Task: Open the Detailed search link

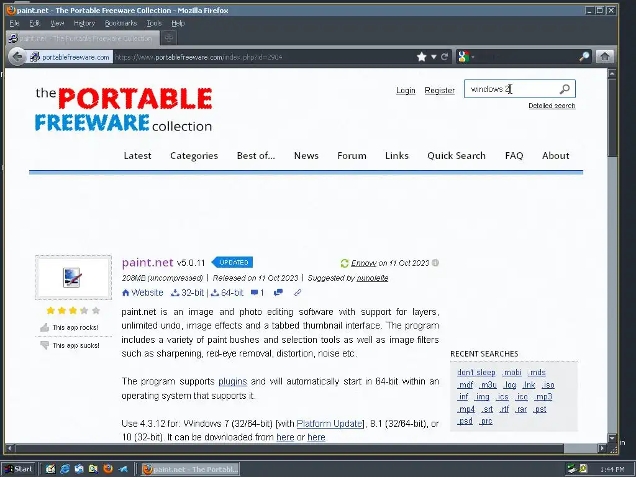Action: coord(552,106)
